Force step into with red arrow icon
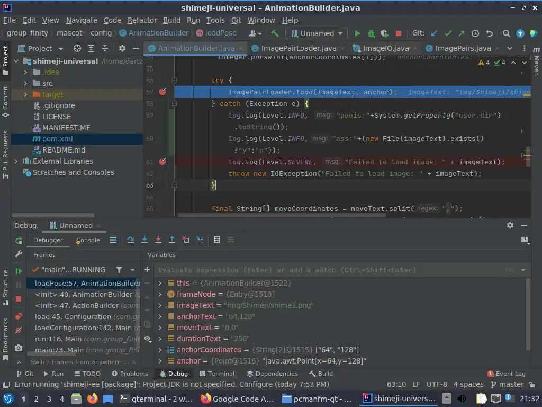542x407 pixels. (x=158, y=240)
